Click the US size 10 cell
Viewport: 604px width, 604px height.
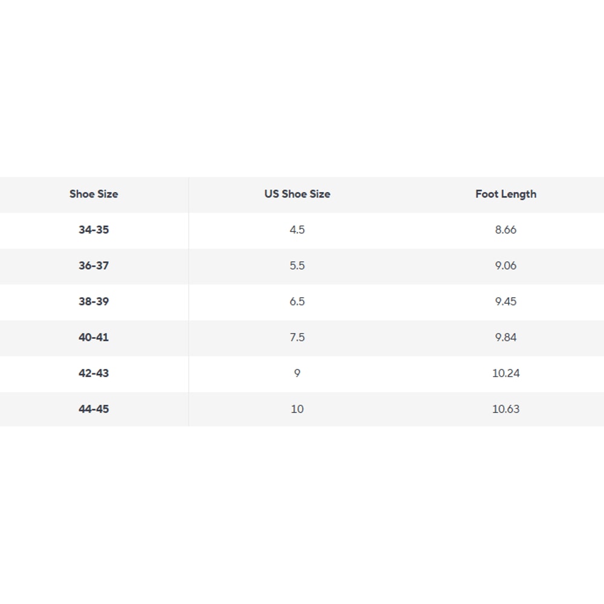(297, 409)
